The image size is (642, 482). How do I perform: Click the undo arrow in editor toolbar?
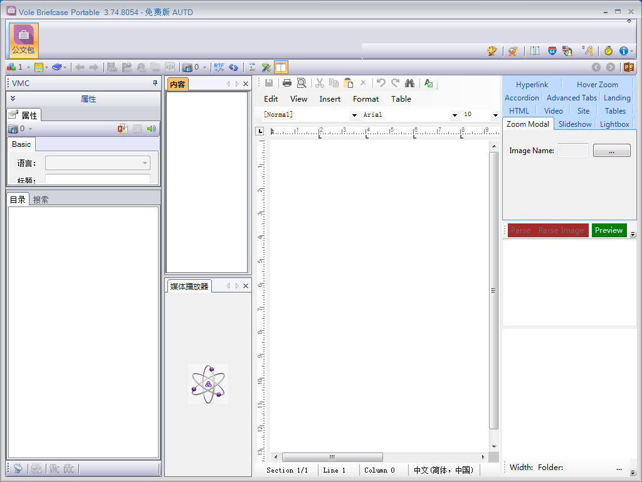[381, 83]
